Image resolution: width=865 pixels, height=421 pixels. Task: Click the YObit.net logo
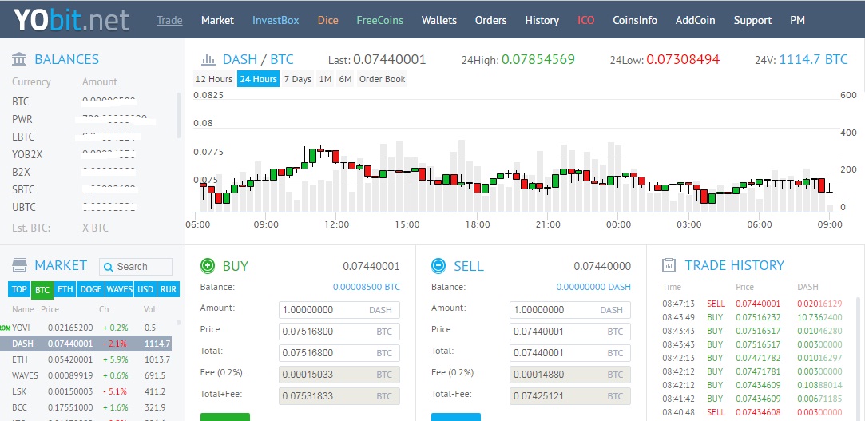pos(72,19)
